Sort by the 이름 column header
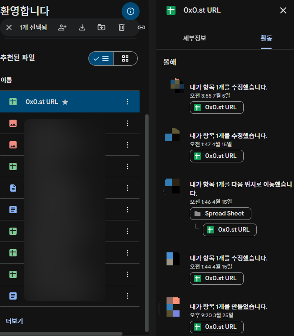294x336 pixels. point(6,80)
